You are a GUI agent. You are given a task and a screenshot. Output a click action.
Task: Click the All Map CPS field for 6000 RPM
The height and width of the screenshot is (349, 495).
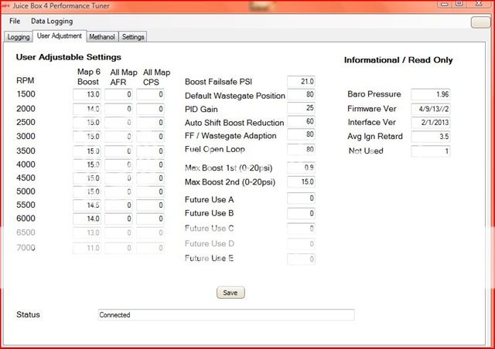tap(150, 219)
